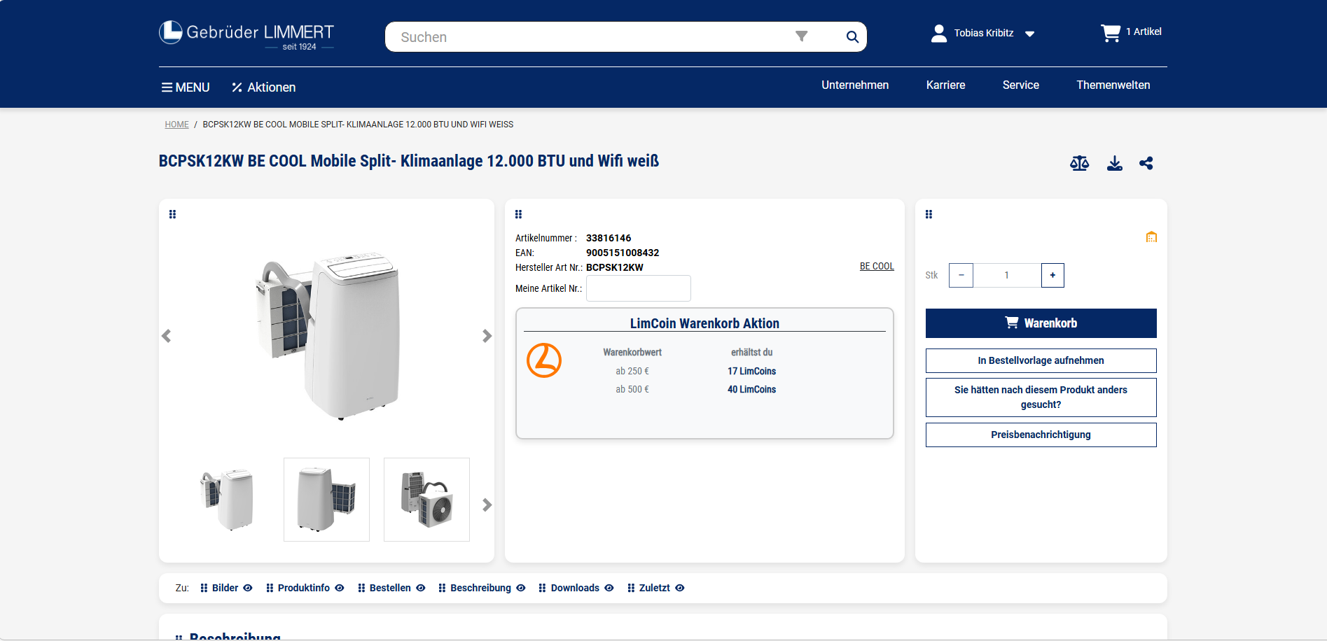The image size is (1327, 641).
Task: Open Unternehmen menu item
Action: [x=855, y=85]
